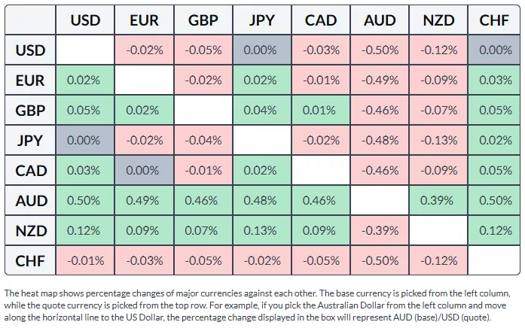Click the CHF/USD cell showing -0.01%

pos(85,261)
